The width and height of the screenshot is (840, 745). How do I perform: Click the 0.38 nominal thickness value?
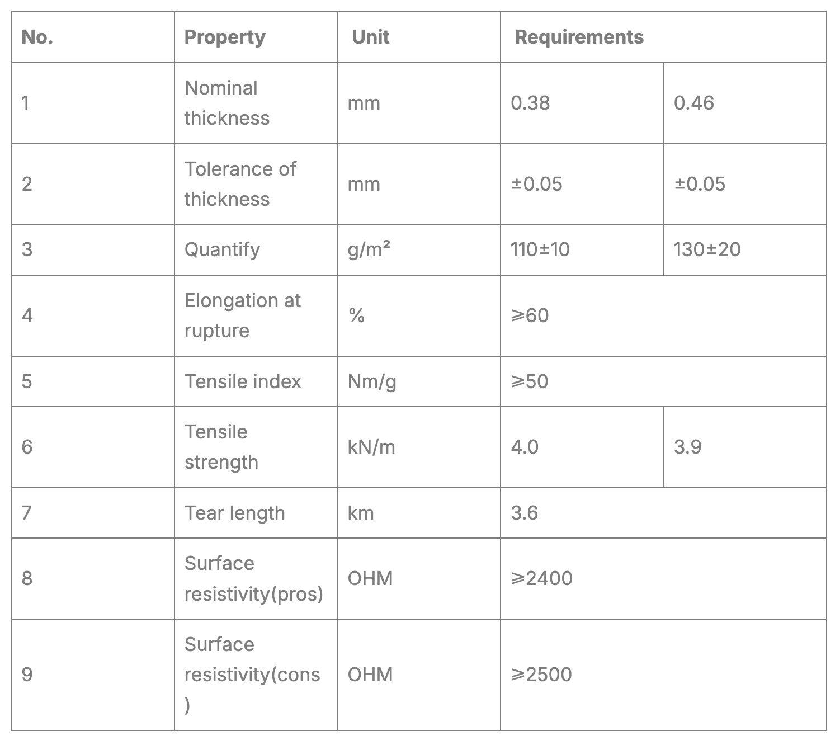(x=530, y=103)
